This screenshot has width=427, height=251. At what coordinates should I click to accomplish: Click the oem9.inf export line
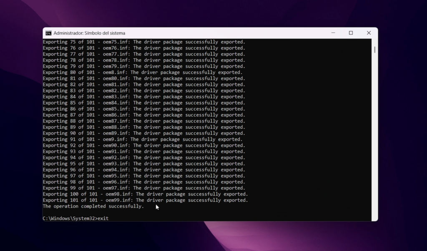(x=142, y=140)
